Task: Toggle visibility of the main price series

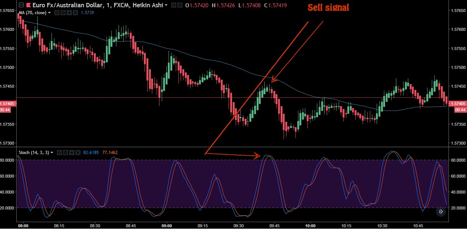Action: tap(174, 5)
